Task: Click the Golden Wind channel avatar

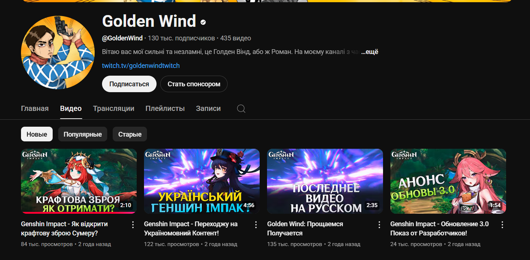Action: click(58, 53)
